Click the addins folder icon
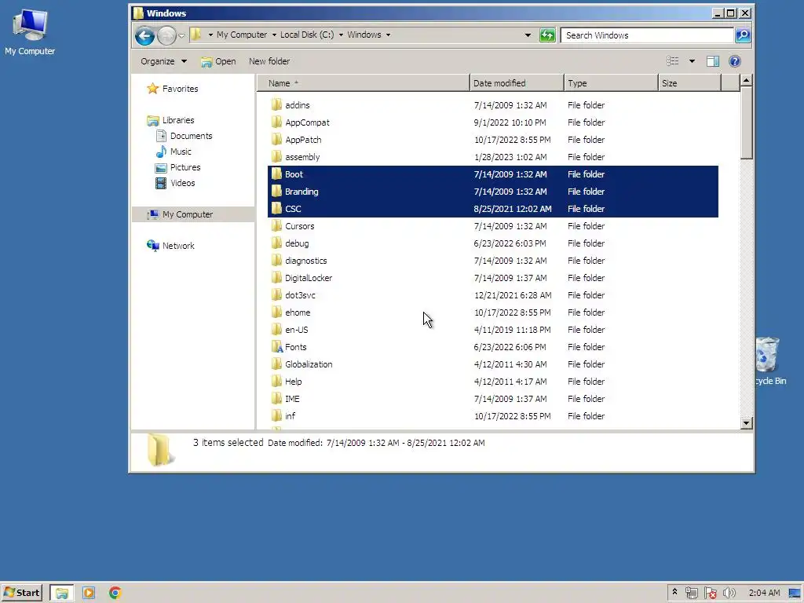 point(276,104)
